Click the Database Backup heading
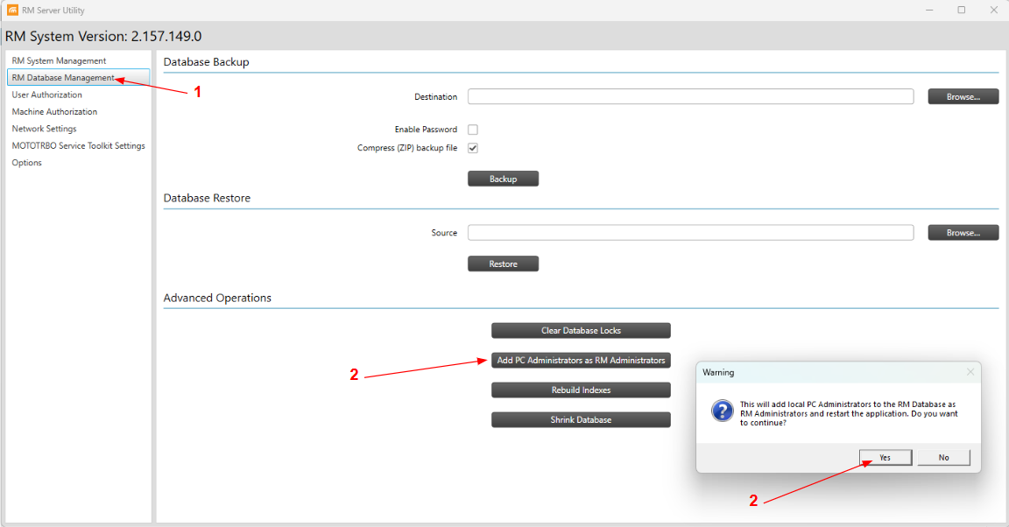The width and height of the screenshot is (1009, 527). tap(206, 62)
